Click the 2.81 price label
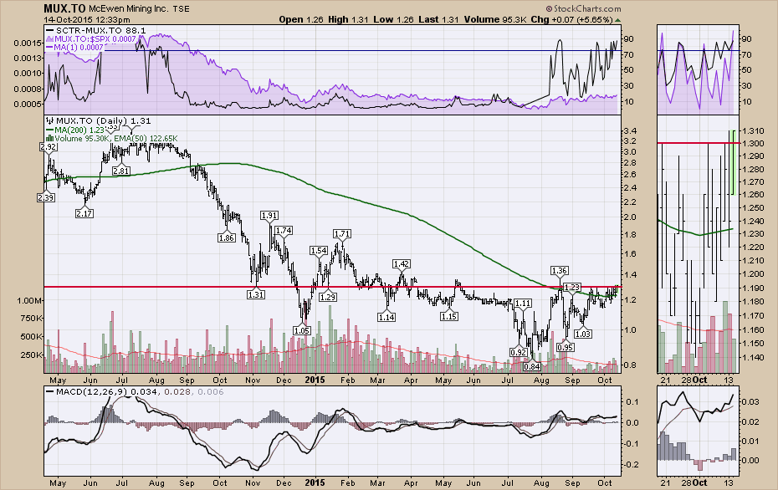 pos(121,171)
